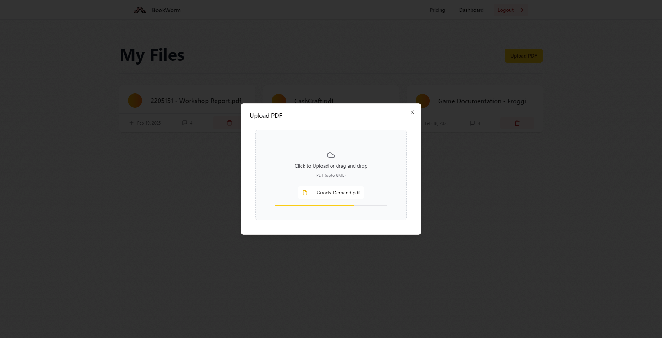662x338 pixels.
Task: Open the CashCraft.pdf file title
Action: (313, 101)
